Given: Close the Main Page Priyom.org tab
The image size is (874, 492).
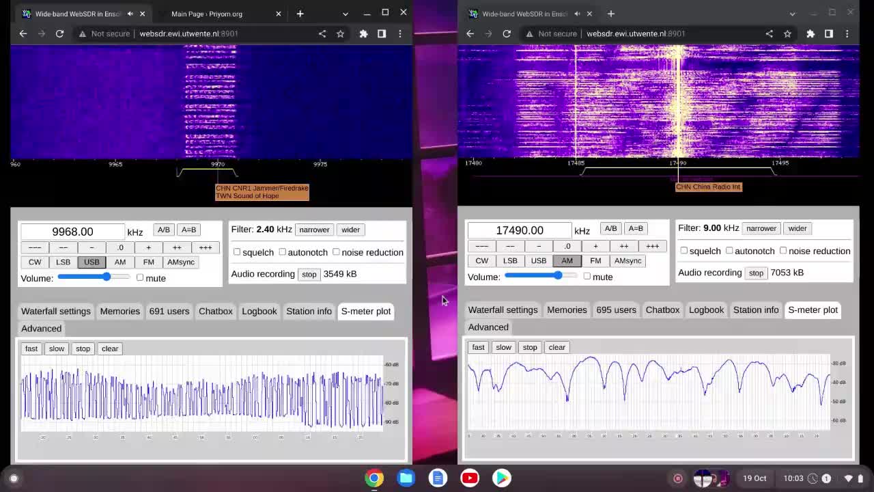Looking at the screenshot, I should pyautogui.click(x=278, y=14).
